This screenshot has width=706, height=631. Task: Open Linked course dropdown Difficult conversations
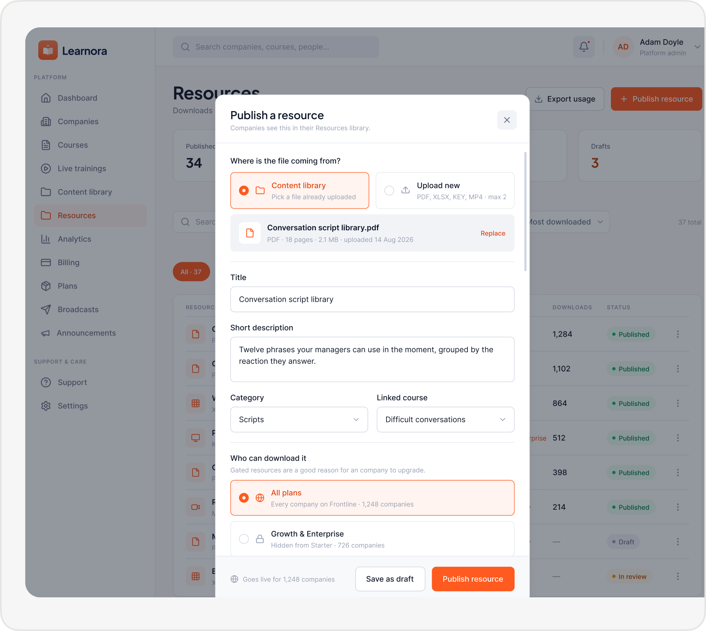pyautogui.click(x=445, y=419)
